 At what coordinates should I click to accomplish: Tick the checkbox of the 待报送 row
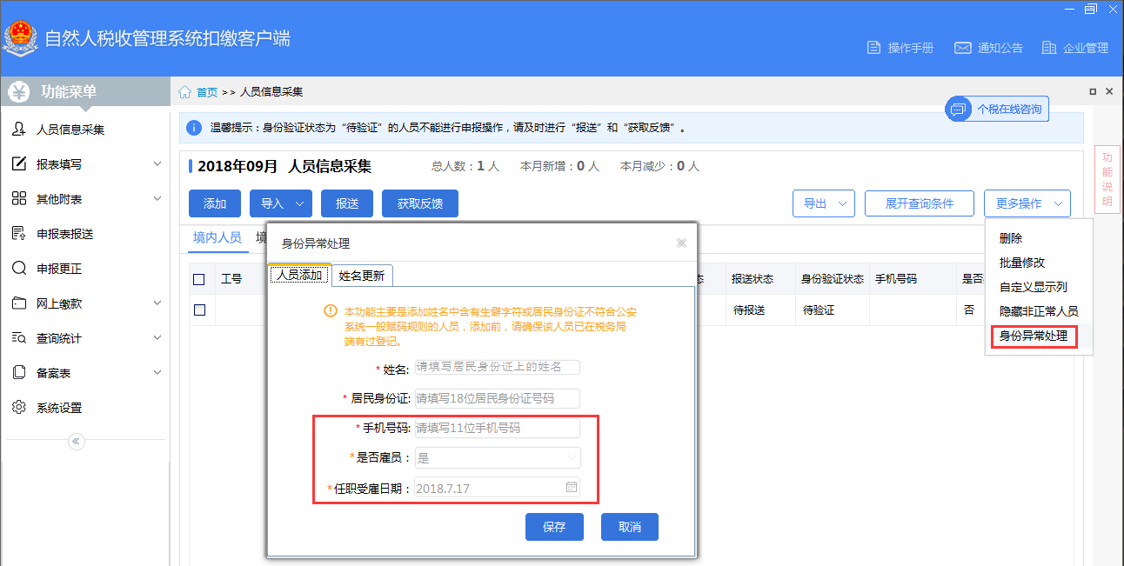pos(199,310)
